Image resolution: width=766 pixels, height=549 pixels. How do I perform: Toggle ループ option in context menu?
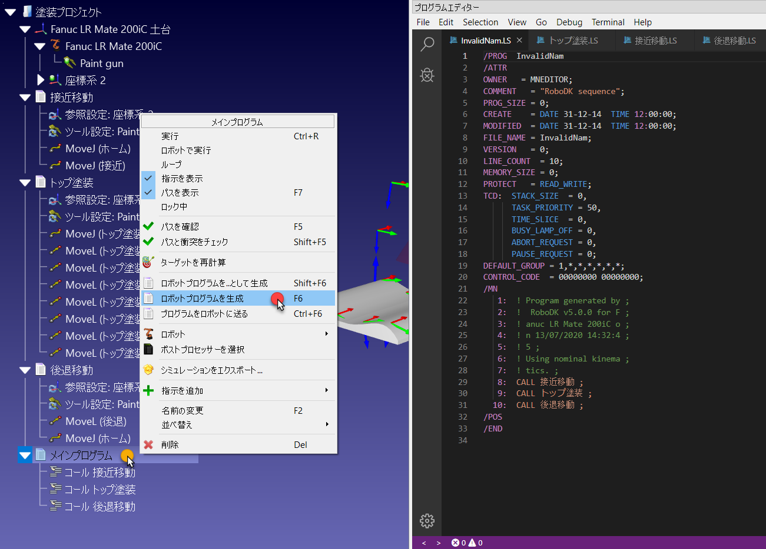coord(238,165)
